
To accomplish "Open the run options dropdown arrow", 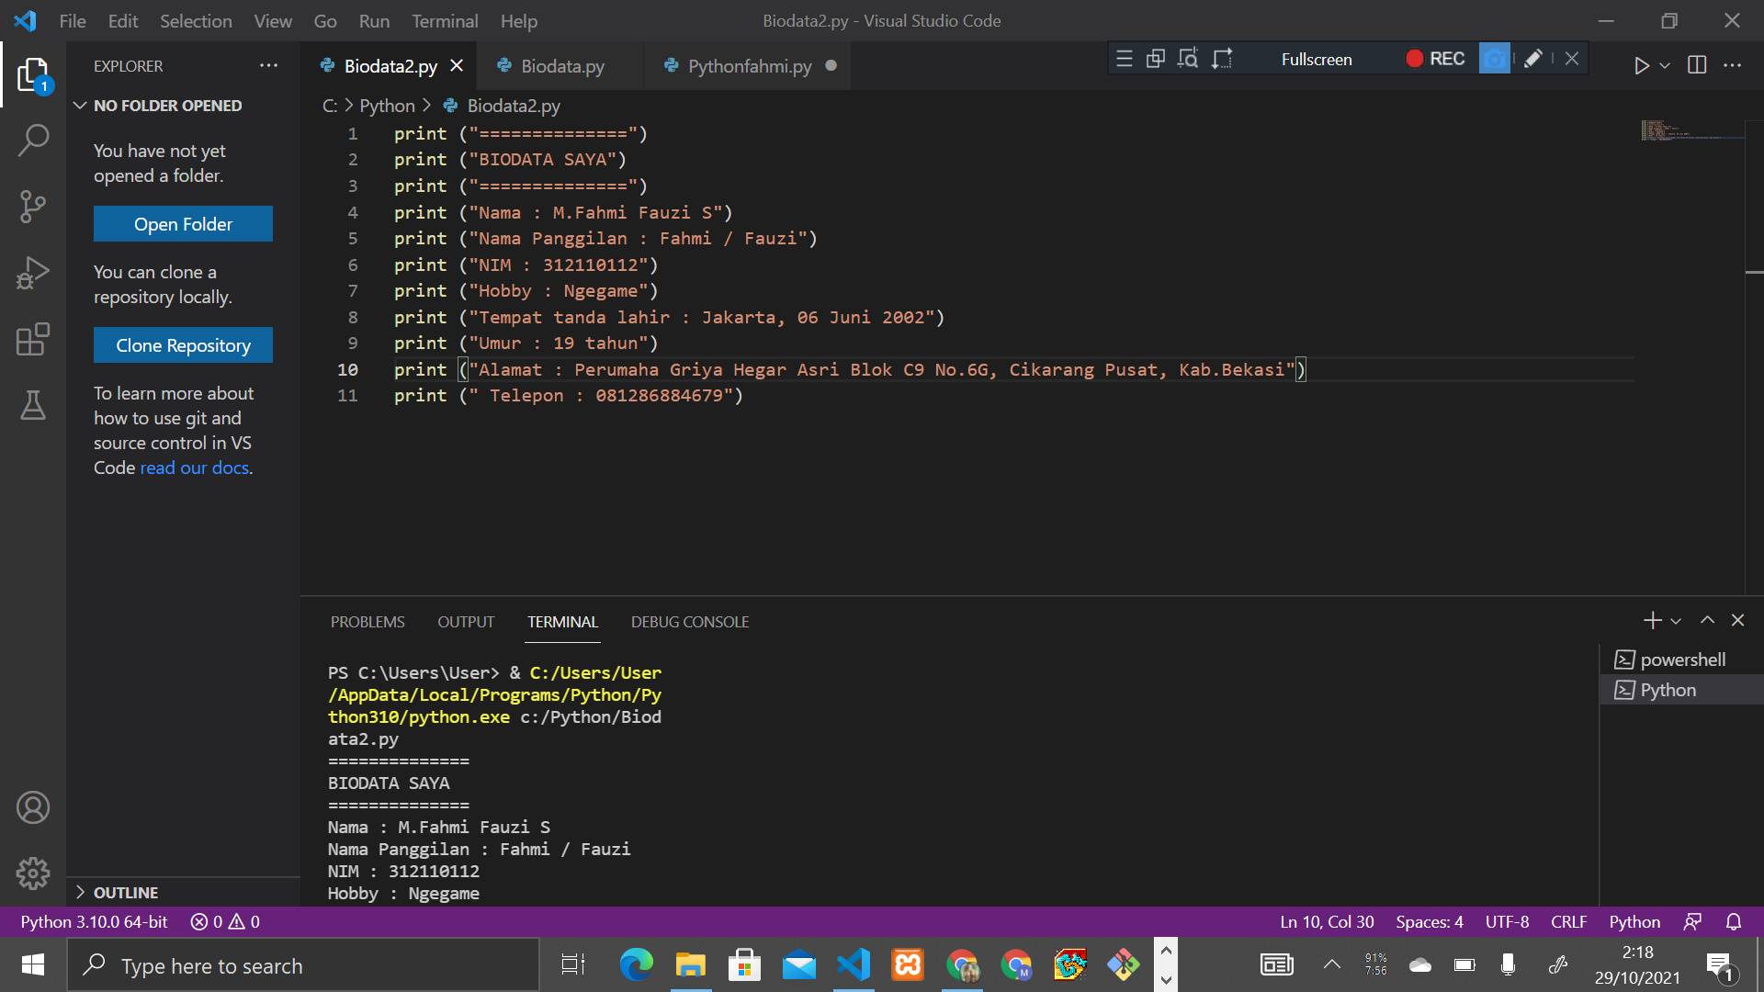I will [x=1665, y=65].
